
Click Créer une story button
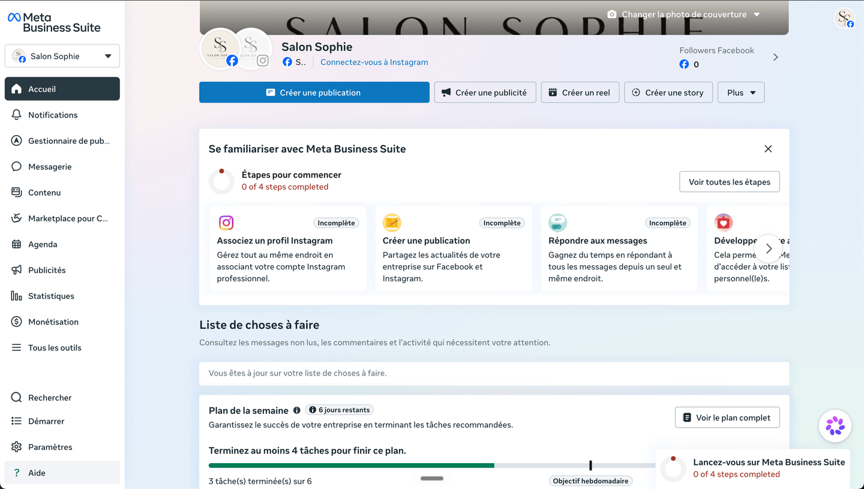[668, 92]
